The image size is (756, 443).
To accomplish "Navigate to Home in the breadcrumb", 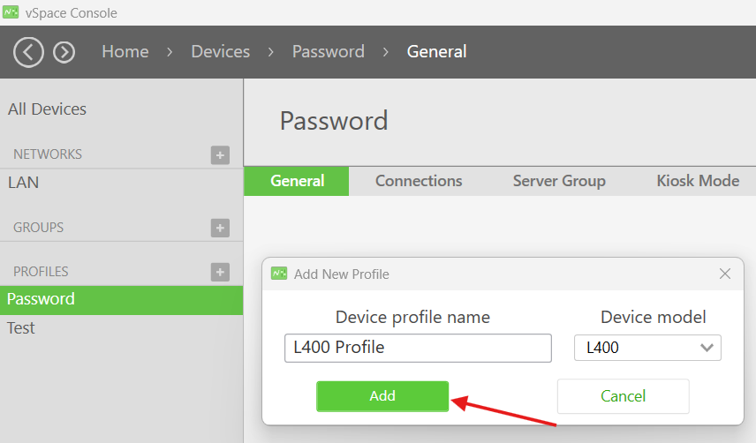I will 125,51.
